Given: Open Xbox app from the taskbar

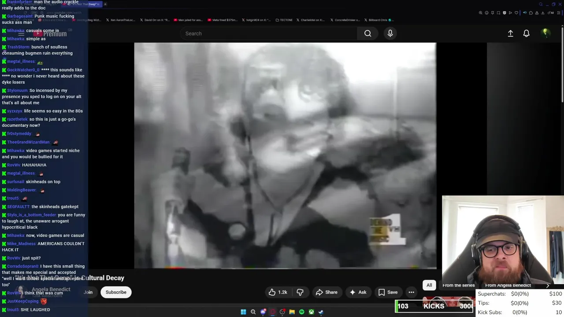Looking at the screenshot, I should pyautogui.click(x=311, y=312).
